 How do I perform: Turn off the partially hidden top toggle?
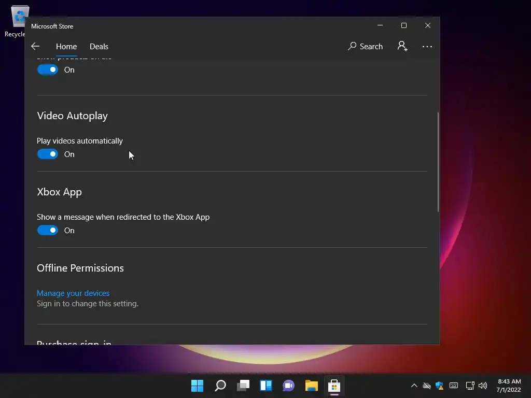click(x=47, y=70)
